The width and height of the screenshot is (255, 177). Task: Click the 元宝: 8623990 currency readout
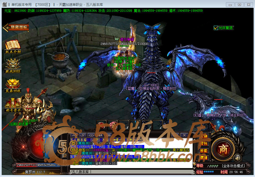[15, 11]
